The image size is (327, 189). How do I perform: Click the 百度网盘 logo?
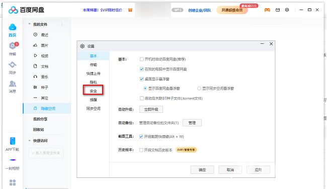coord(26,10)
